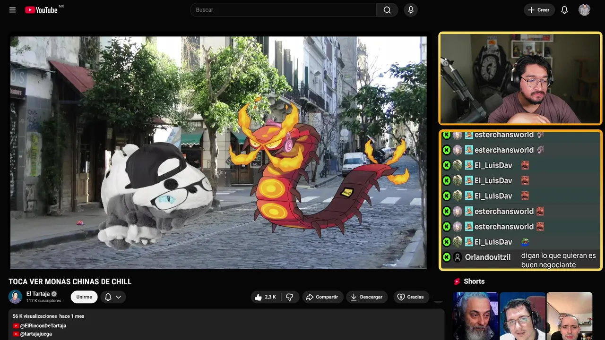Viewport: 605px width, 340px height.
Task: Open subscription notification bell dropdown
Action: point(113,297)
